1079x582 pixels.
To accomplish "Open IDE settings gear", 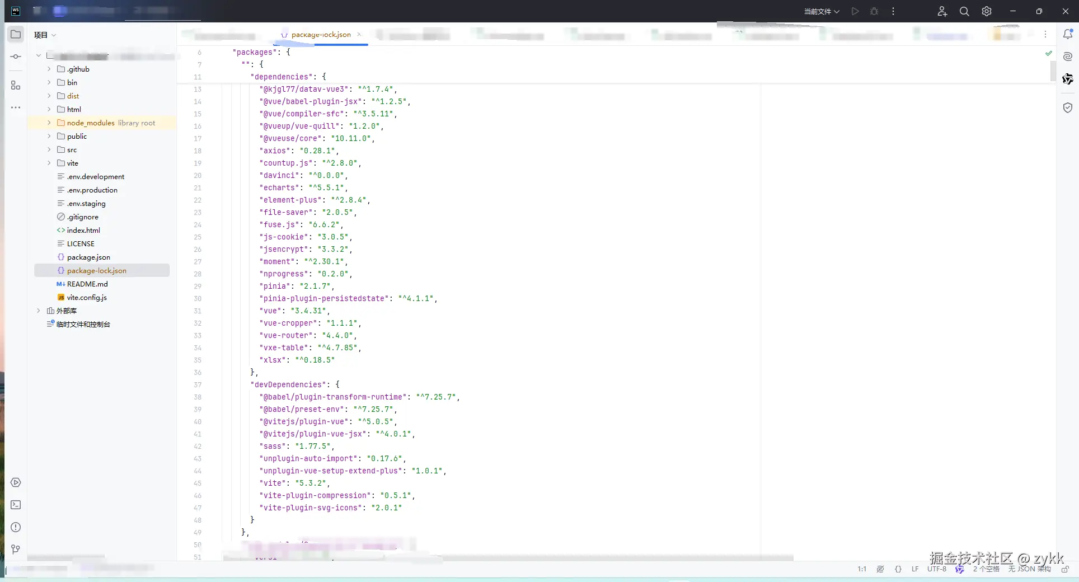I will coord(987,11).
